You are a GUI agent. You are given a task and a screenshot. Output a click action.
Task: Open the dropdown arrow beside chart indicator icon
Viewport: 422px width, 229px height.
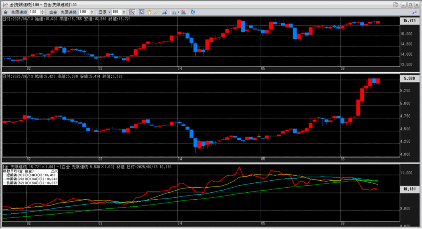178,12
